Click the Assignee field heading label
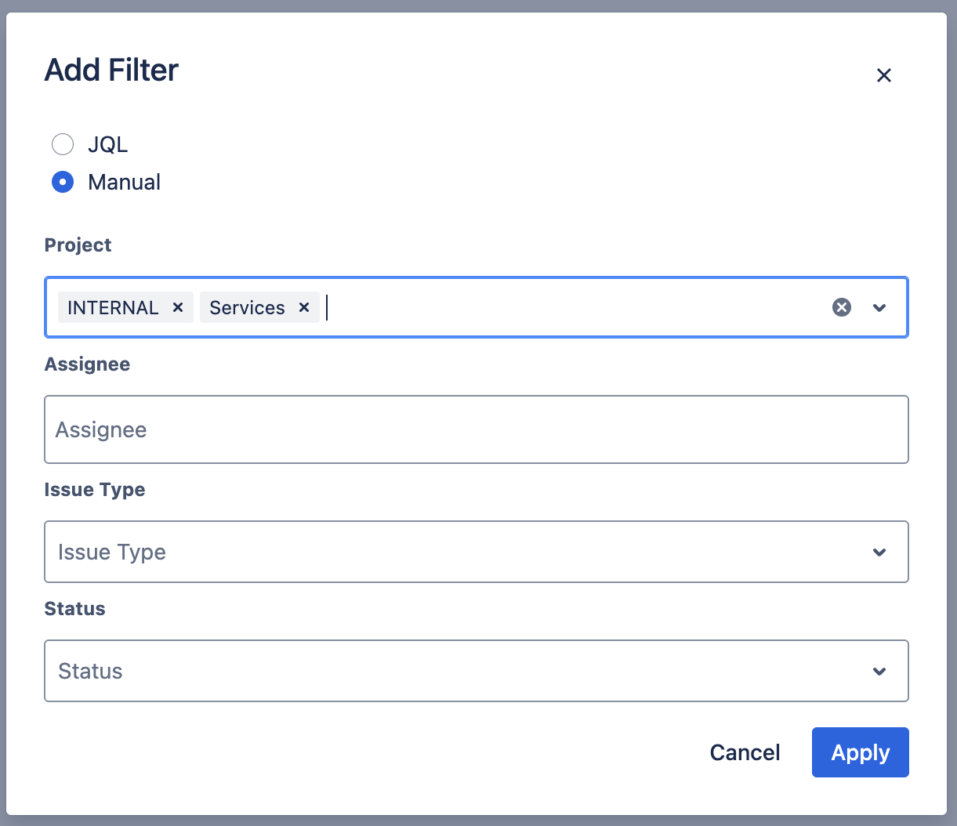This screenshot has height=826, width=957. [x=87, y=364]
